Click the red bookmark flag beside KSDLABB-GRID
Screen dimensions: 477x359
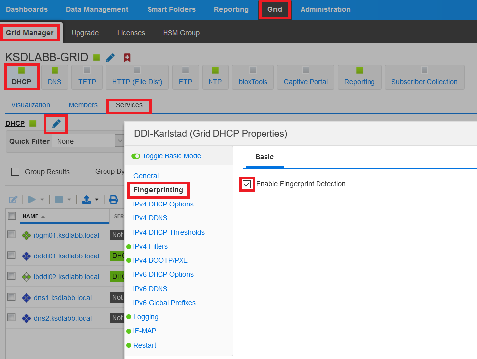pos(127,58)
